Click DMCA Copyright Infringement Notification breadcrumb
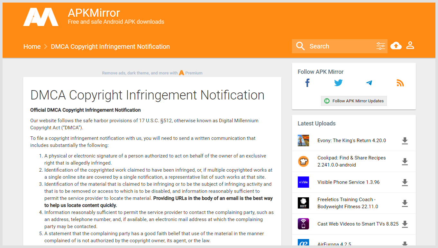 [x=110, y=47]
